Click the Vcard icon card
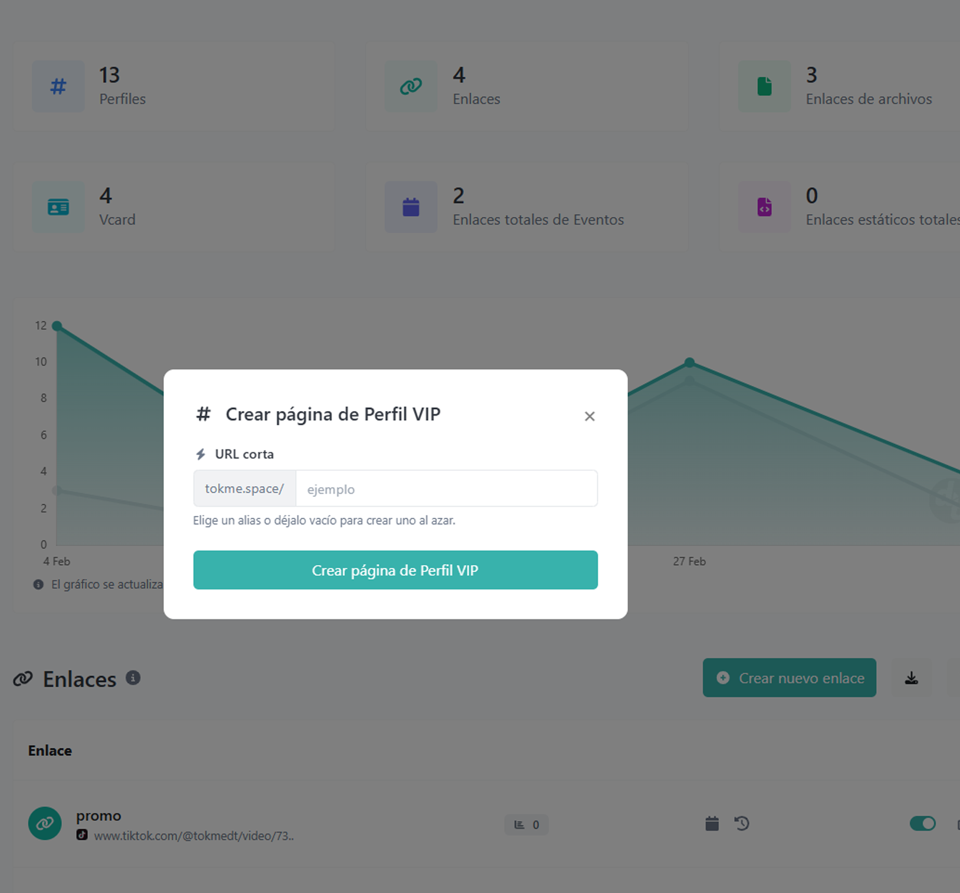The height and width of the screenshot is (893, 960). 58,207
